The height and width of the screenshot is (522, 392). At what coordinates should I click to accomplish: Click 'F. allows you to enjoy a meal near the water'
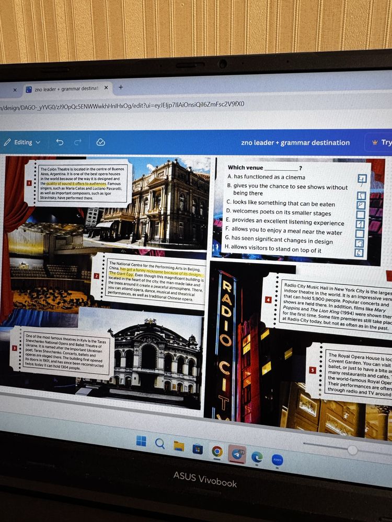(x=283, y=231)
